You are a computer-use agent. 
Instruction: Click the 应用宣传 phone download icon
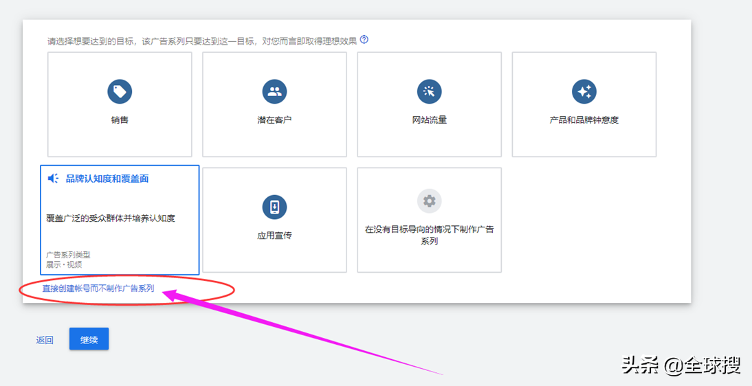274,207
